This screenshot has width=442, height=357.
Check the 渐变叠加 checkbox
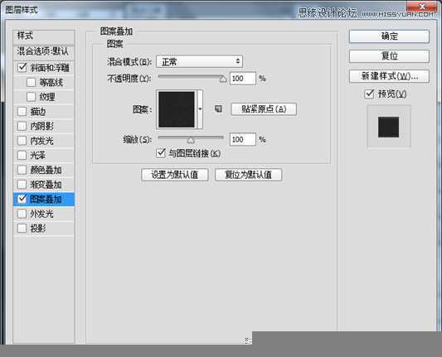[22, 185]
